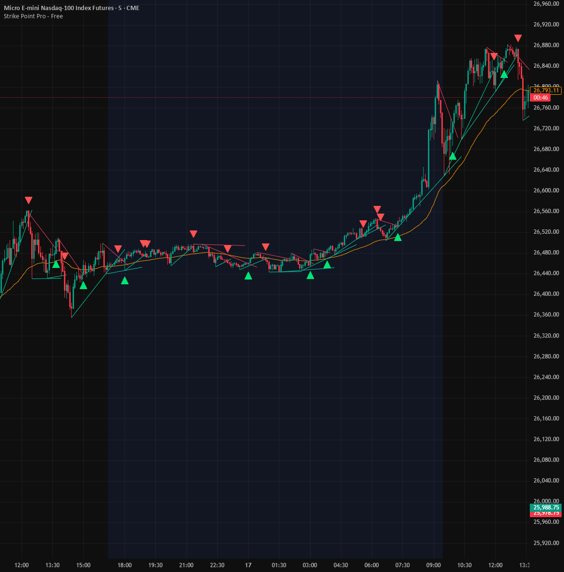Screen dimensions: 564x572
Task: Click the red 00:46 countdown label
Action: point(540,97)
